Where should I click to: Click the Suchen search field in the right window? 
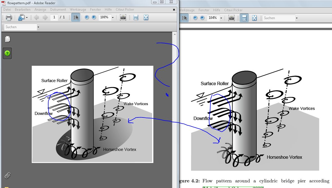(278, 18)
